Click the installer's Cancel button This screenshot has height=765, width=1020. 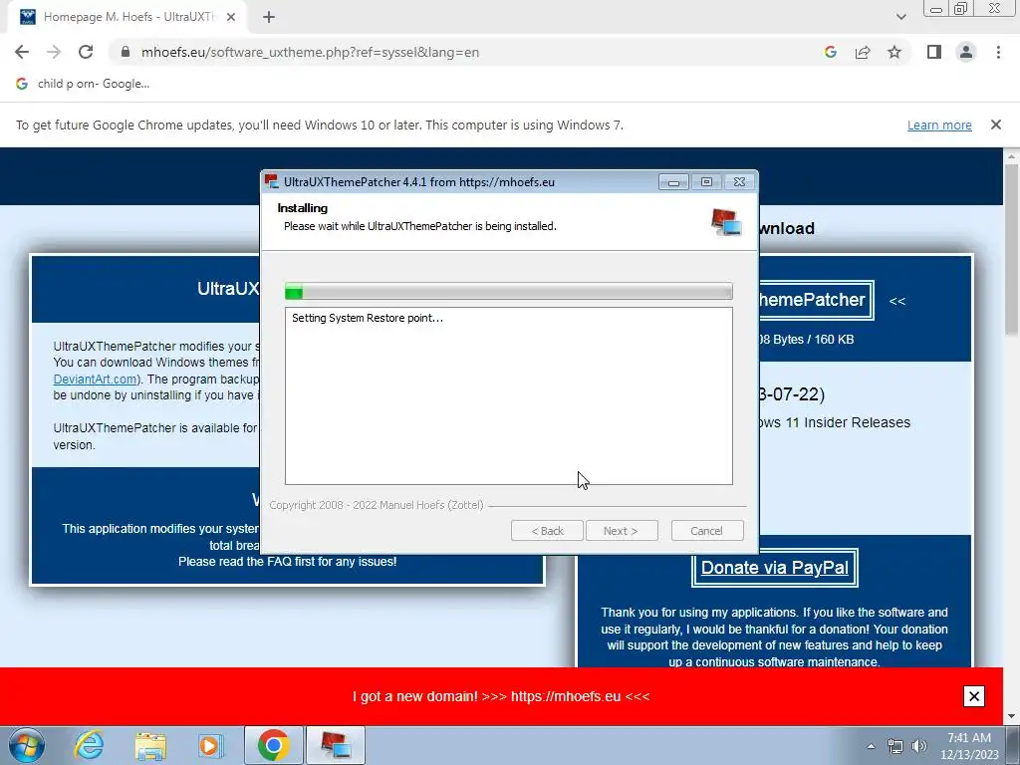[707, 531]
